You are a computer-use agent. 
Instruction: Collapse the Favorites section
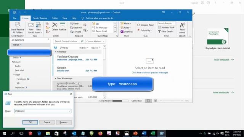pos(12,40)
